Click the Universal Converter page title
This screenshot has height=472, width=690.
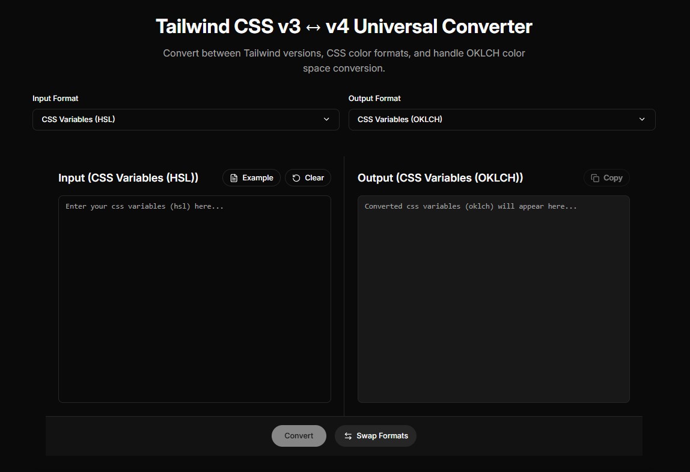(344, 26)
